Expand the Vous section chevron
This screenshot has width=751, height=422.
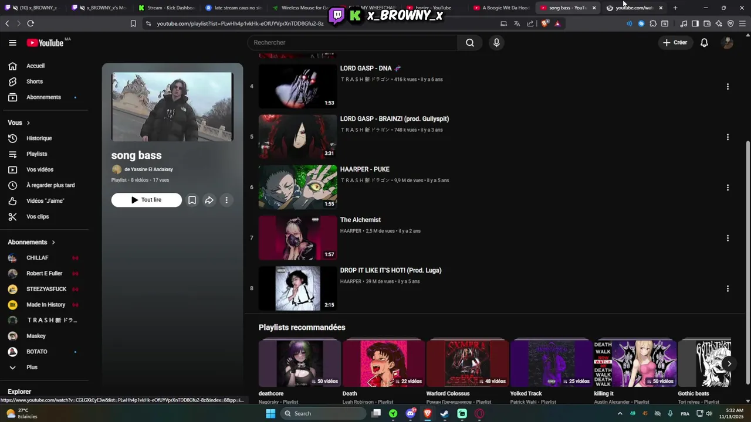28,122
